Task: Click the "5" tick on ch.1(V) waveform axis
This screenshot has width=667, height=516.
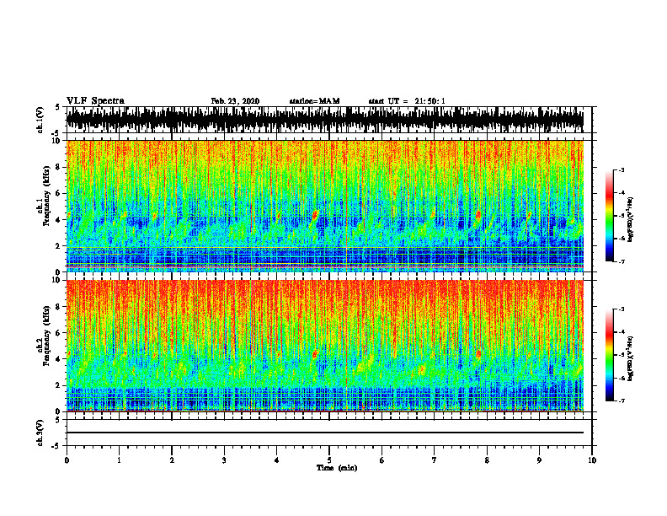Action: [x=59, y=107]
